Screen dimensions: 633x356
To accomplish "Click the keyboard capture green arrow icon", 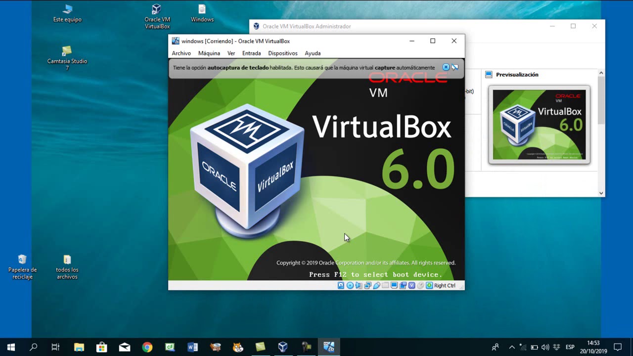I will pos(429,285).
